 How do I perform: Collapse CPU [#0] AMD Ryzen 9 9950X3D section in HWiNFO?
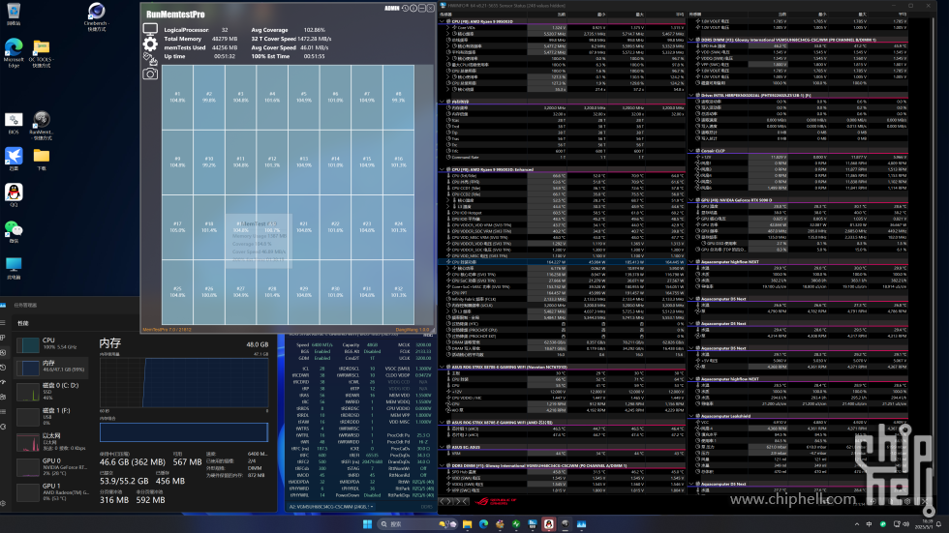443,21
